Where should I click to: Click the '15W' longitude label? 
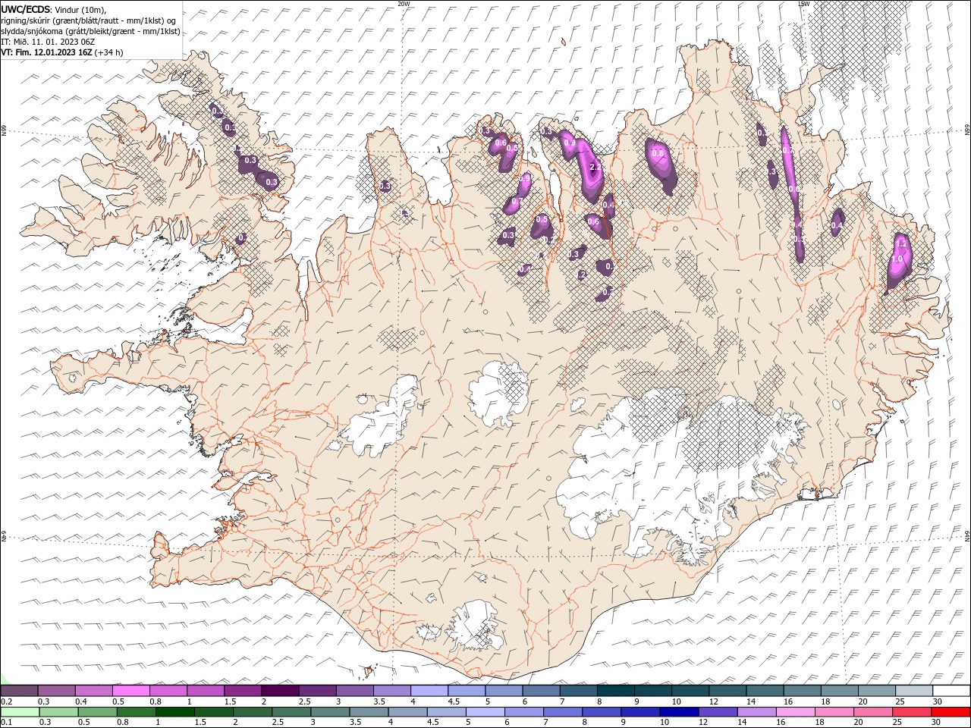pos(803,4)
